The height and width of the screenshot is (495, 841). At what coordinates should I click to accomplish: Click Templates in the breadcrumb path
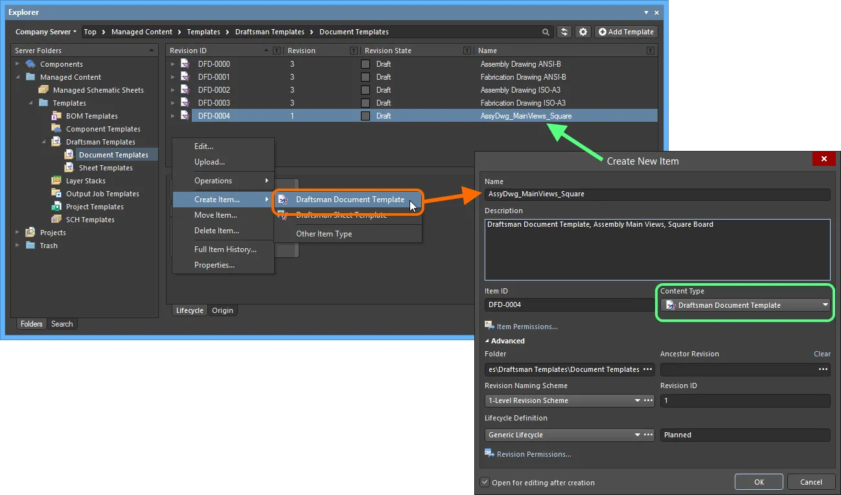pyautogui.click(x=203, y=32)
